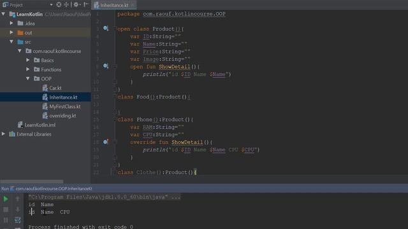Collapse the LearnKotlin project root
Image resolution: width=408 pixels, height=229 pixels.
[3, 14]
